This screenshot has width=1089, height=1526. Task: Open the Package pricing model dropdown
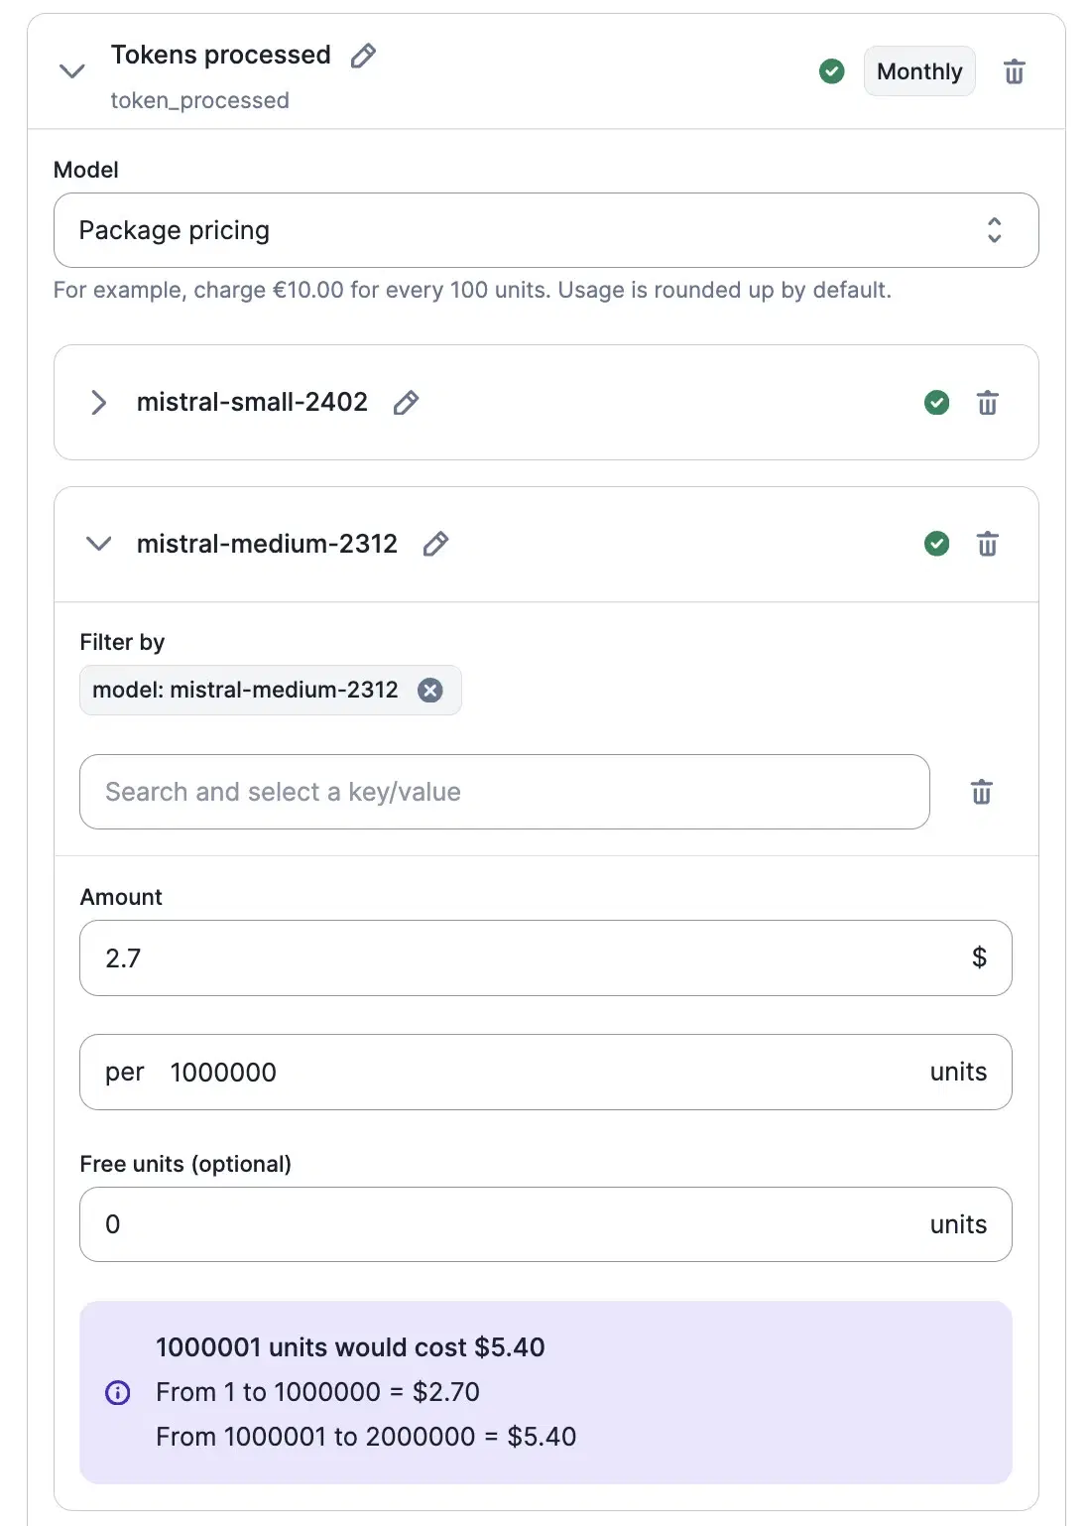click(545, 230)
